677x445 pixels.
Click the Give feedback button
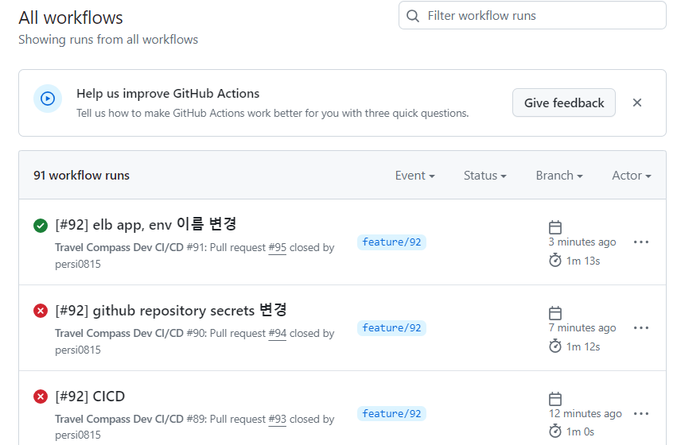click(564, 103)
